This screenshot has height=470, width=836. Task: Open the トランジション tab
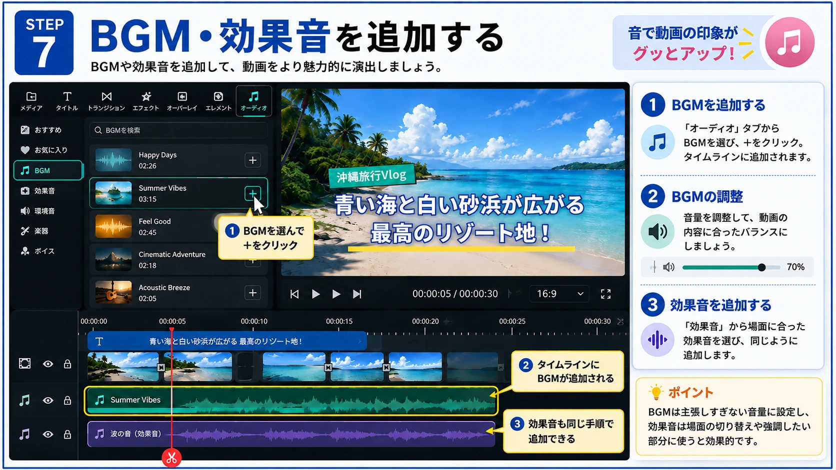point(106,101)
